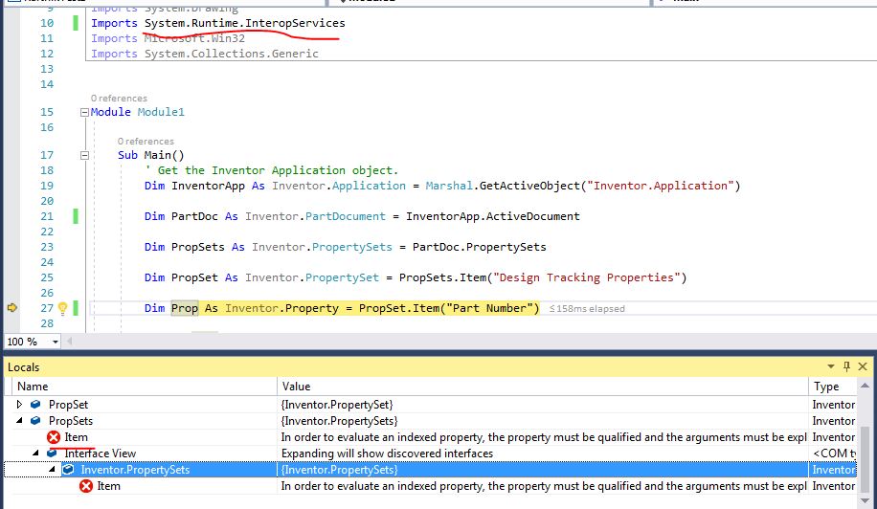Toggle auto hide pin on Locals panel

846,366
